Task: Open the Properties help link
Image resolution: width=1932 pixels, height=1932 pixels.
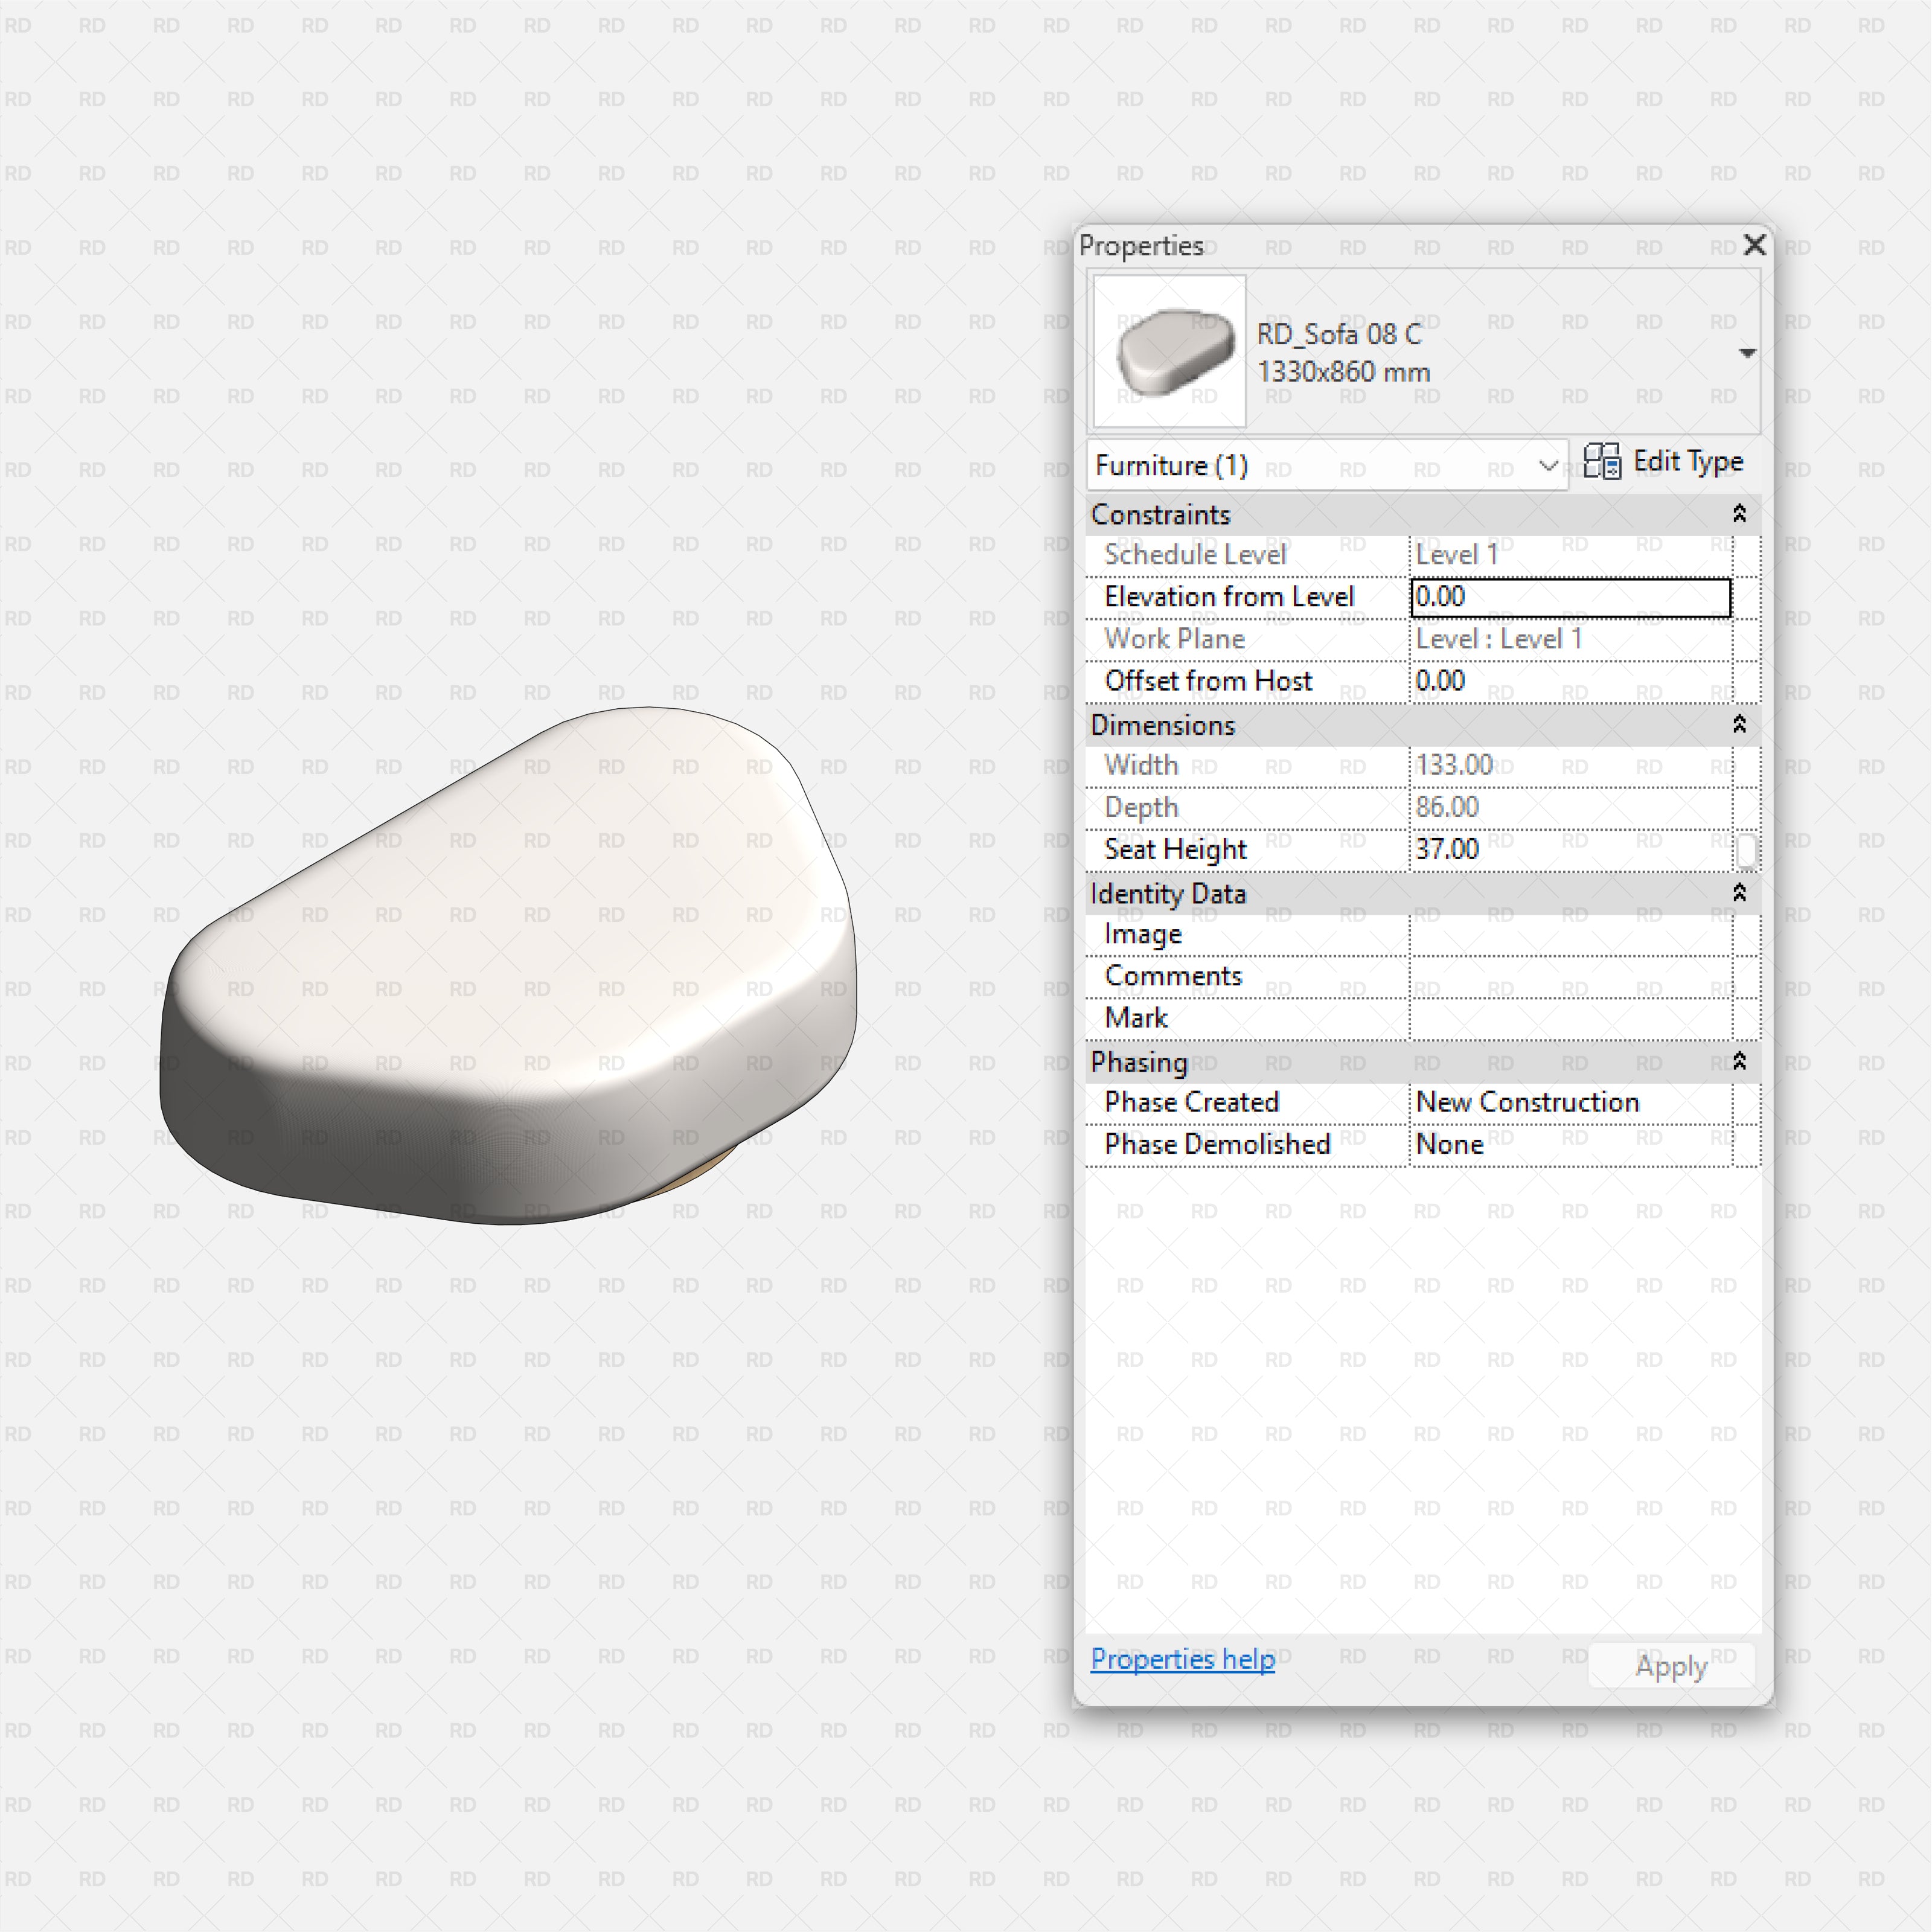Action: pyautogui.click(x=1182, y=1659)
